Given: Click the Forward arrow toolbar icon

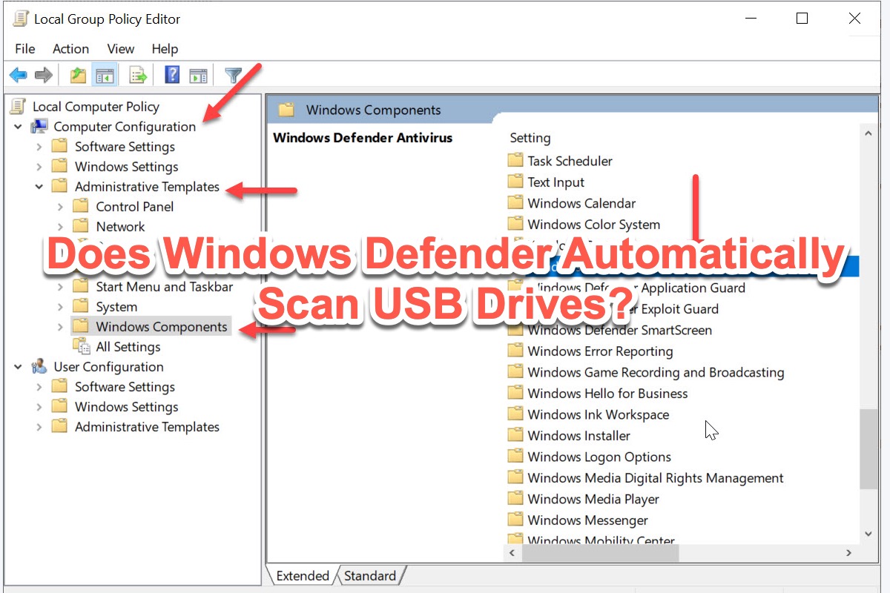Looking at the screenshot, I should pyautogui.click(x=44, y=75).
